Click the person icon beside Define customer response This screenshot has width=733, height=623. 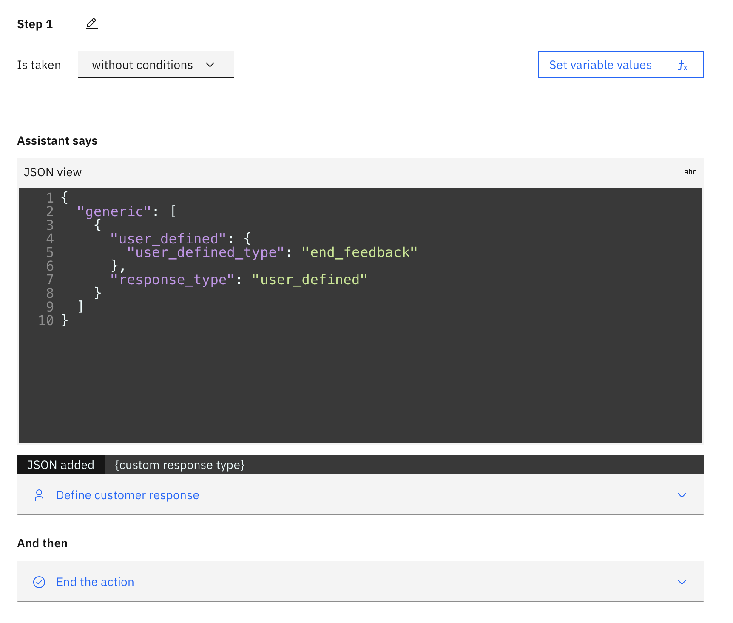click(39, 495)
